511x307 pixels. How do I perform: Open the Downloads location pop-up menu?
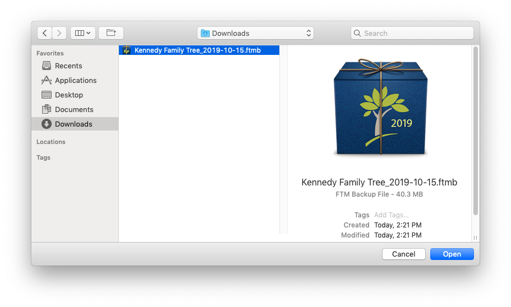tap(255, 33)
